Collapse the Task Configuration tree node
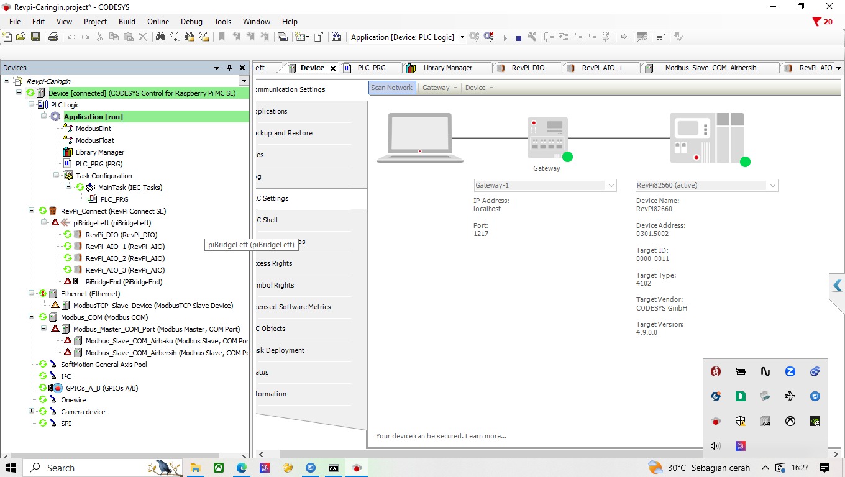This screenshot has height=477, width=845. point(56,176)
